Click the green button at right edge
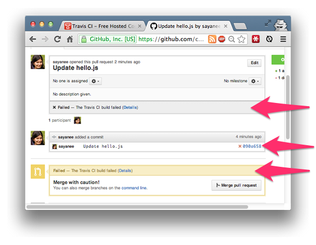 [x=278, y=60]
